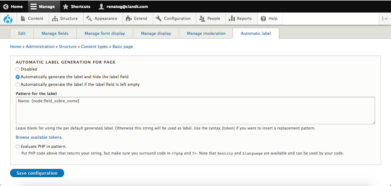The width and height of the screenshot is (391, 186).
Task: Open the Appearance admin menu
Action: pos(102,19)
